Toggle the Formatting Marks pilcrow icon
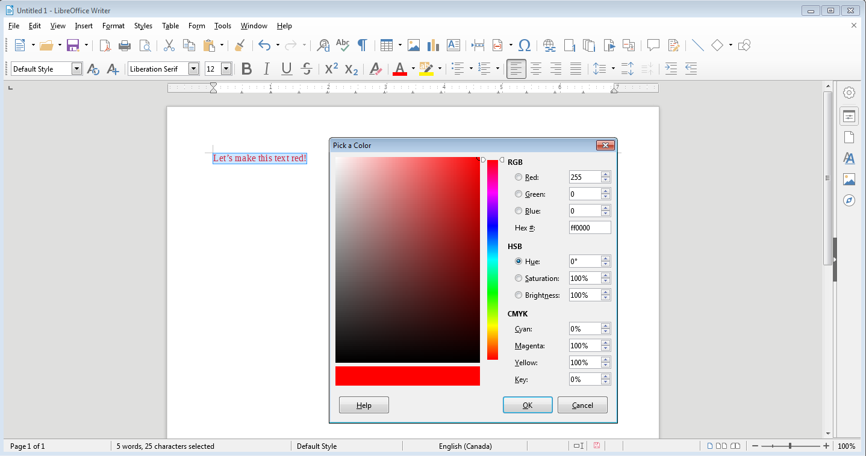 click(x=362, y=45)
